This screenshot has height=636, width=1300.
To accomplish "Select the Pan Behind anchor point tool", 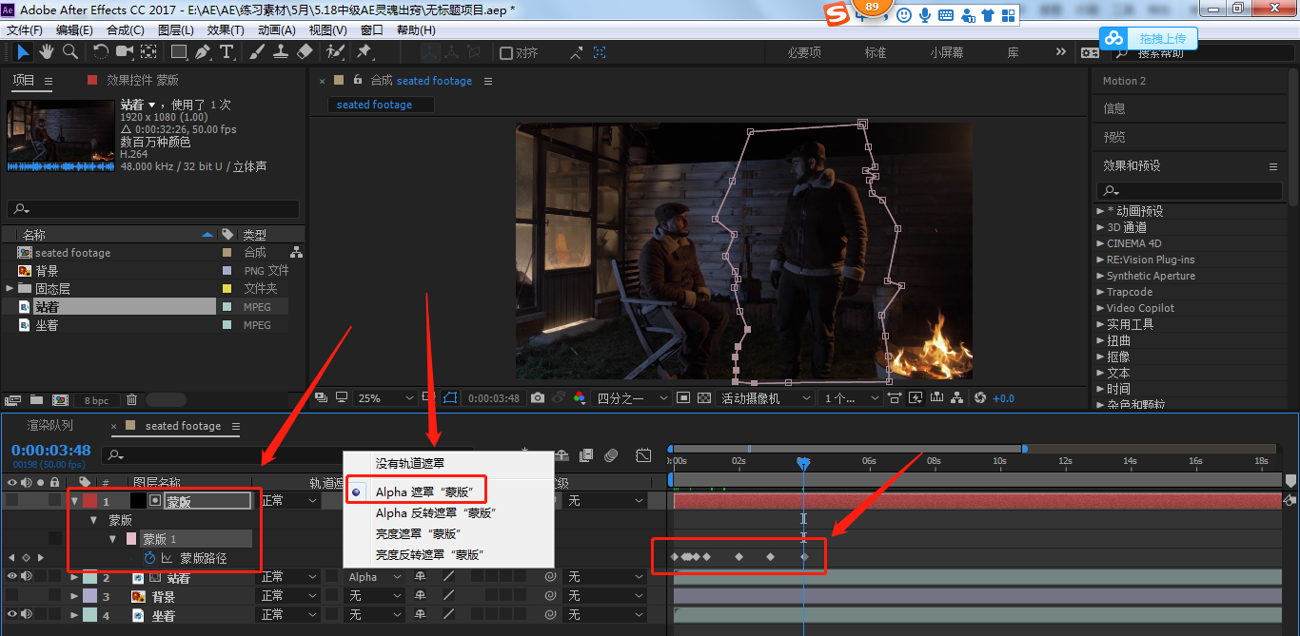I will point(148,51).
